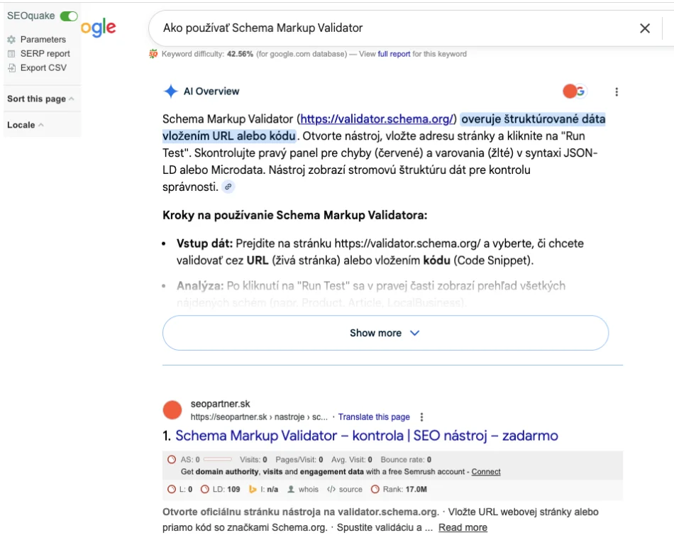The image size is (674, 545).
Task: Open SEOquake Parameters gear icon
Action: [11, 40]
